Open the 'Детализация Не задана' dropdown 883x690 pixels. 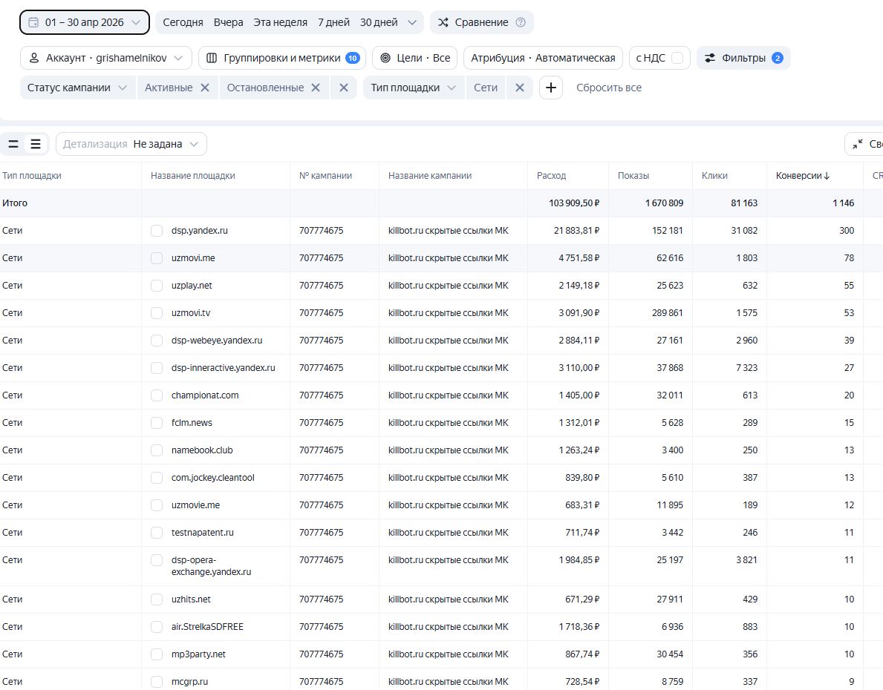(131, 144)
